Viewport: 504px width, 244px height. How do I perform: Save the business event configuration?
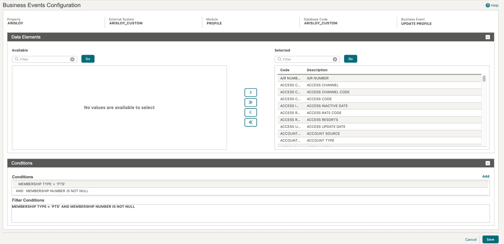pyautogui.click(x=490, y=239)
